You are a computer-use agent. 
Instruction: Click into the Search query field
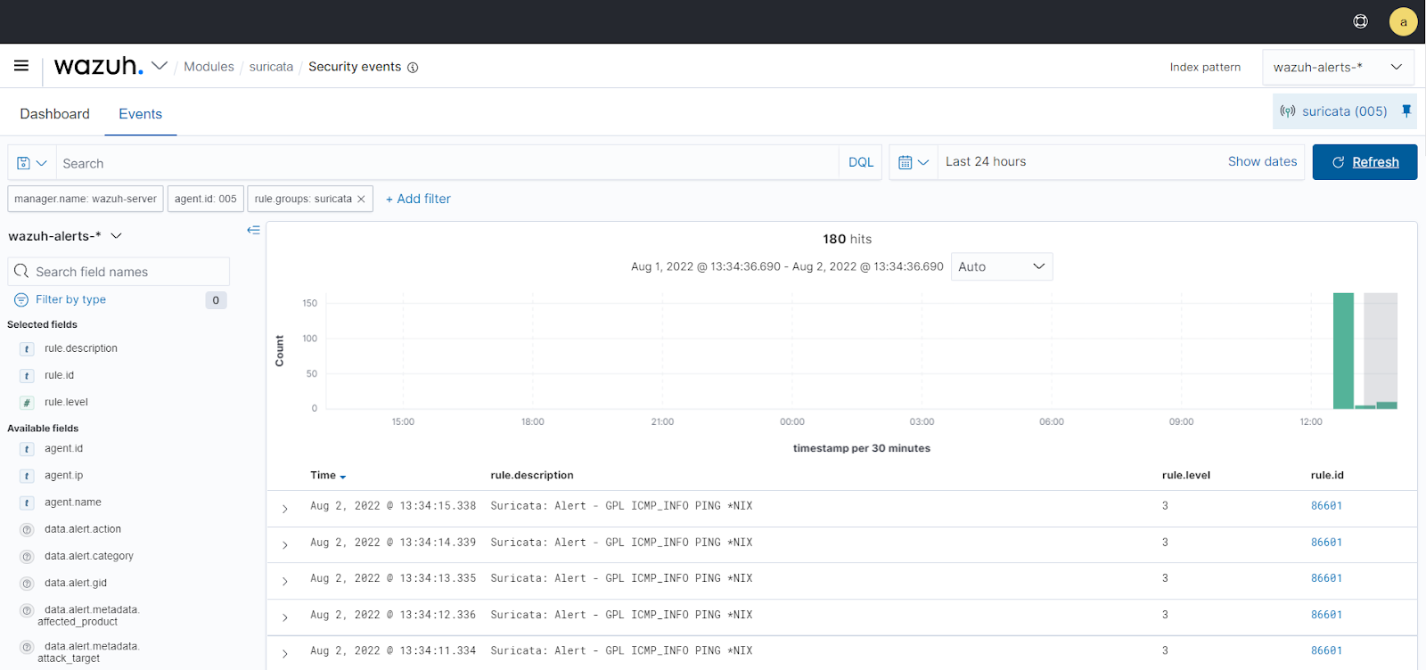(447, 163)
